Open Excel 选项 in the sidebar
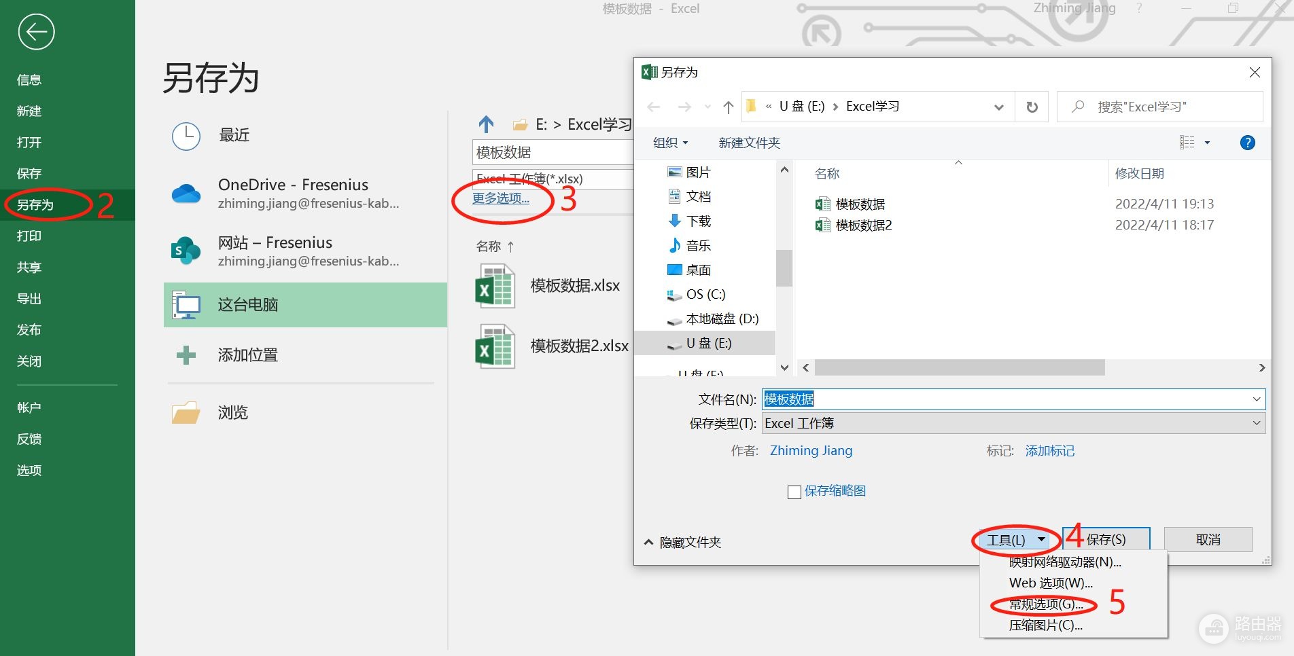This screenshot has height=656, width=1294. coord(29,470)
